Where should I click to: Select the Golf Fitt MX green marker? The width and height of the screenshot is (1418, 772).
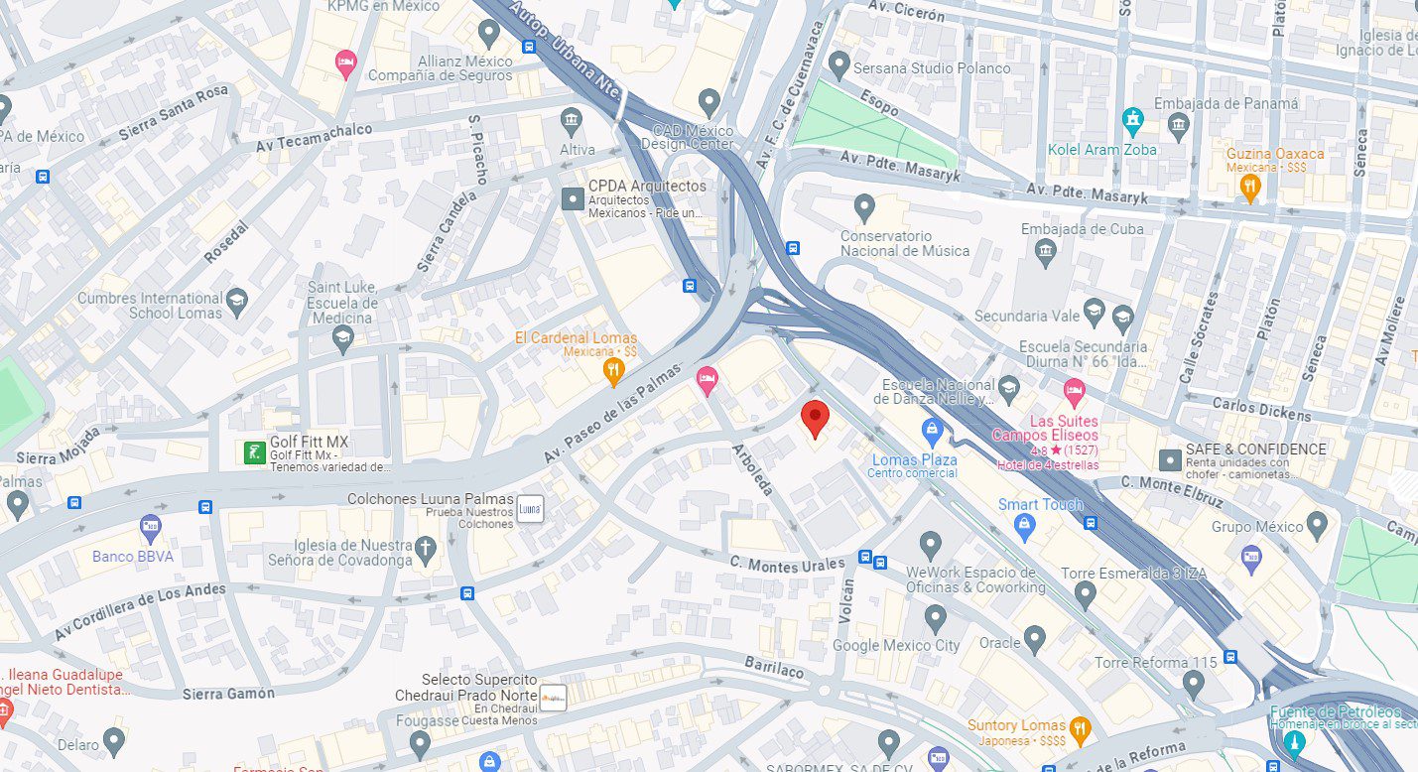pos(254,453)
